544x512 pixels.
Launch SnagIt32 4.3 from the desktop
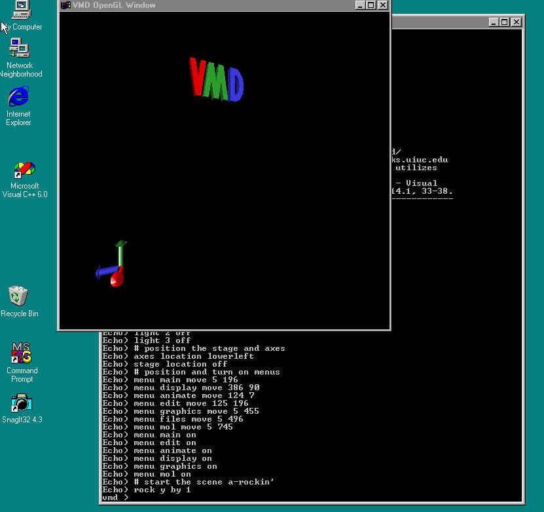pyautogui.click(x=22, y=403)
